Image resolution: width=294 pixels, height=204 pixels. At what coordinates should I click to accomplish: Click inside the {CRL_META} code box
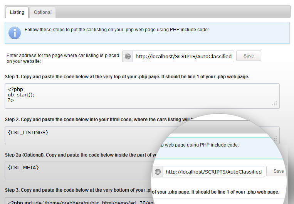click(x=79, y=170)
